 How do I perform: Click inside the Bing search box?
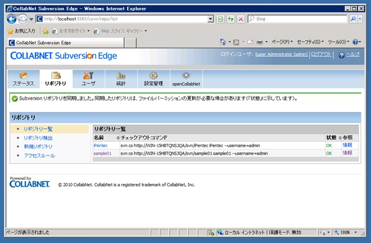(297, 19)
